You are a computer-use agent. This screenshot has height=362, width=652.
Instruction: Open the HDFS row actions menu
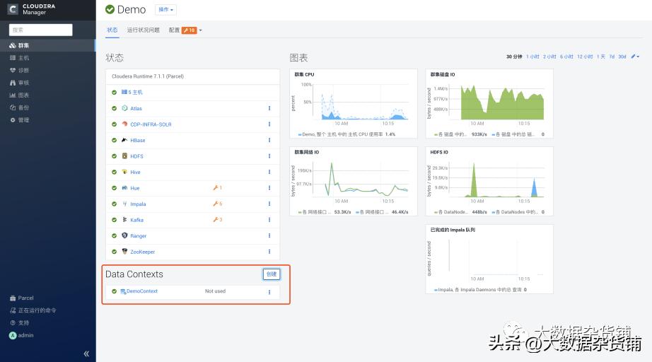(269, 156)
